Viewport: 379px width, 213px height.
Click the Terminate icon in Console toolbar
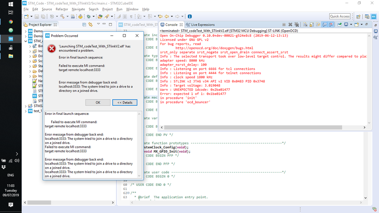tap(284, 25)
